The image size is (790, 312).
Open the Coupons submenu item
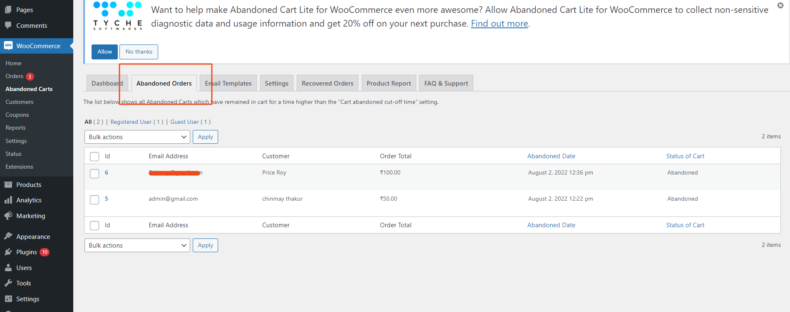click(x=17, y=115)
